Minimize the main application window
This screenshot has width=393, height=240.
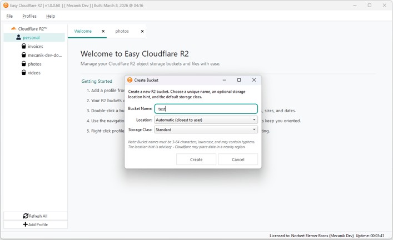355,5
